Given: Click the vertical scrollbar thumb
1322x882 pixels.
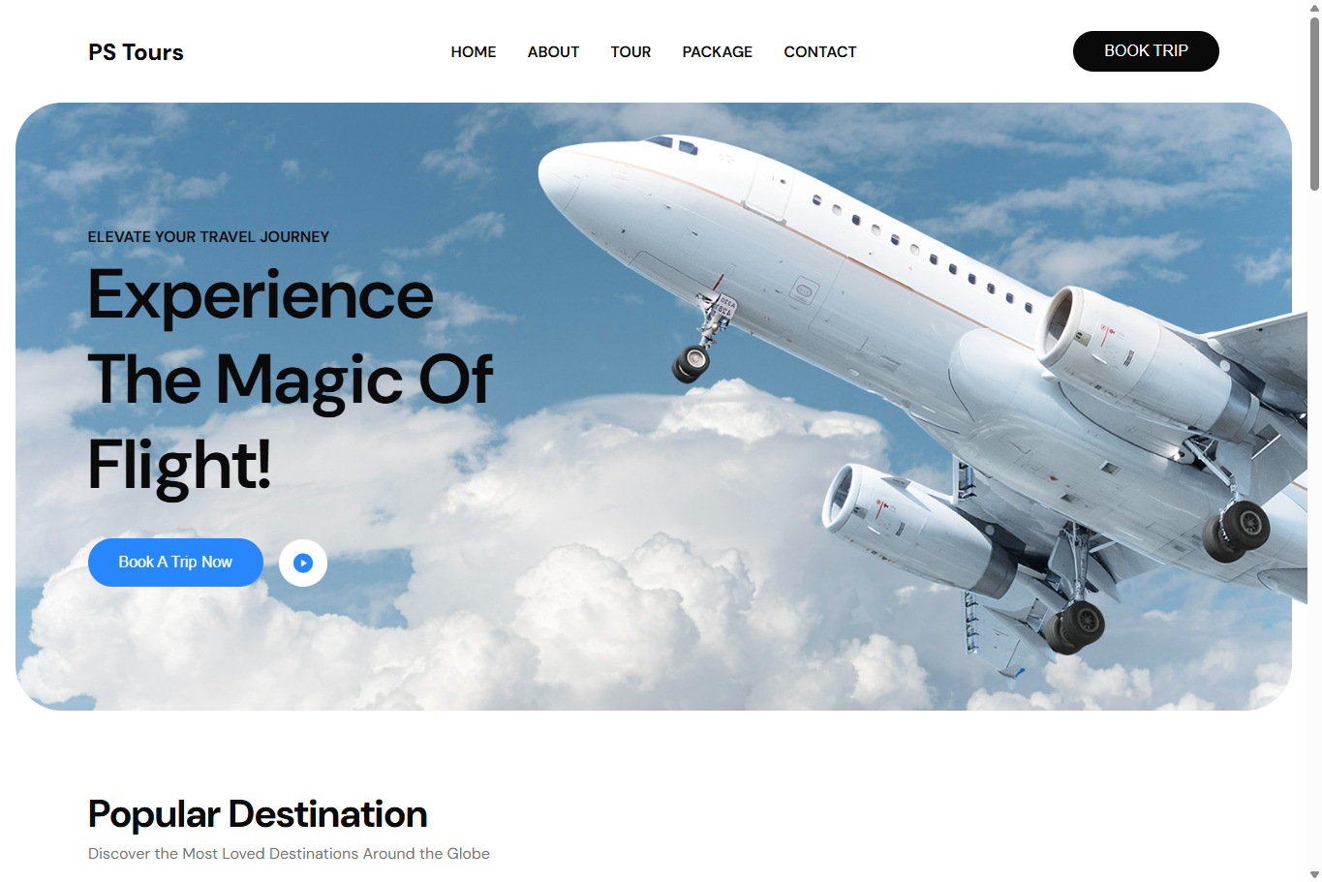Looking at the screenshot, I should coord(1314,102).
